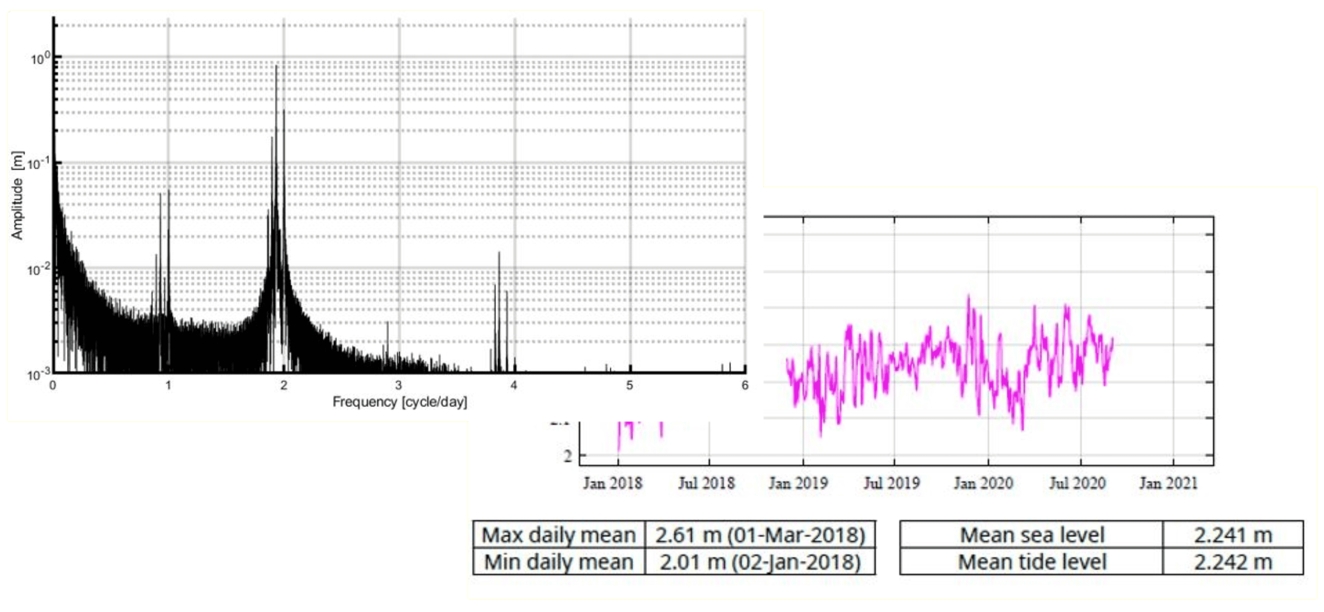1324x612 pixels.
Task: Click the 'Jan 2020' date tick label
Action: click(x=983, y=483)
